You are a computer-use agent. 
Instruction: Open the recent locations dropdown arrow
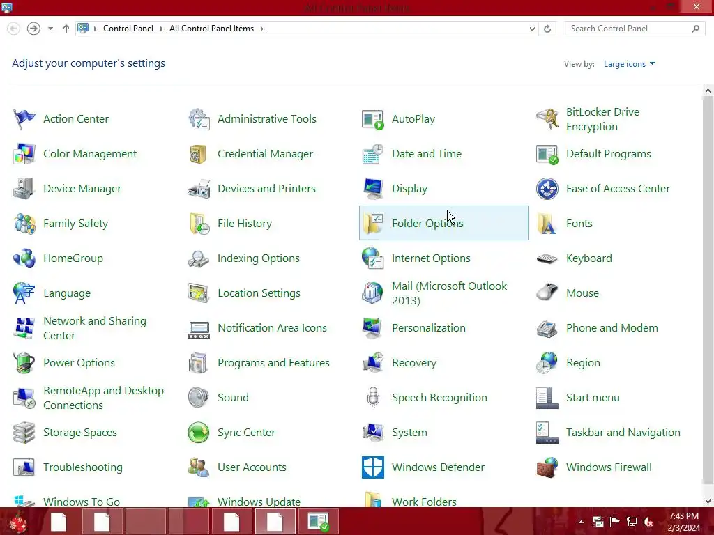[x=50, y=29]
